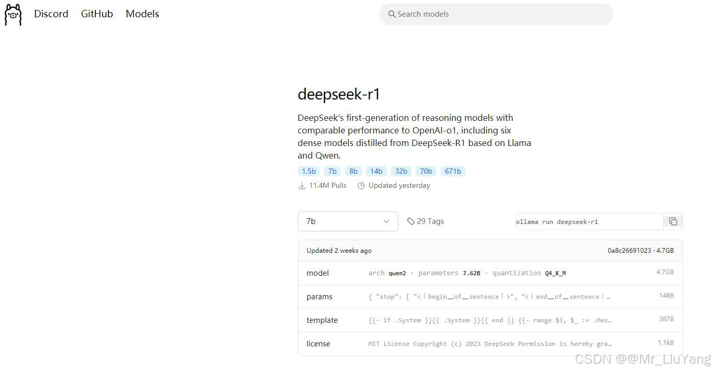Copy the ollama run command
The width and height of the screenshot is (713, 371).
tap(673, 221)
